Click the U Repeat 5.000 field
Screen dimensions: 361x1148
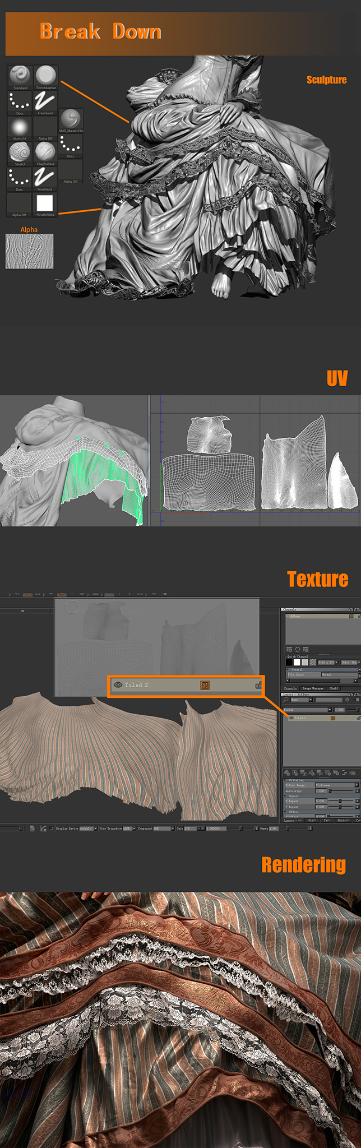[321, 801]
